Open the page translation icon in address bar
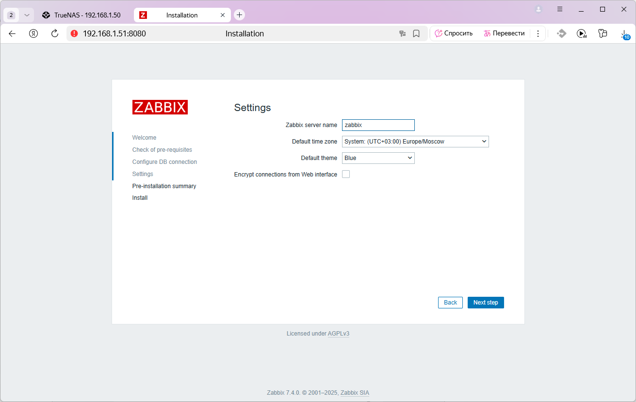Screen dimensions: 636x402 [x=402, y=33]
